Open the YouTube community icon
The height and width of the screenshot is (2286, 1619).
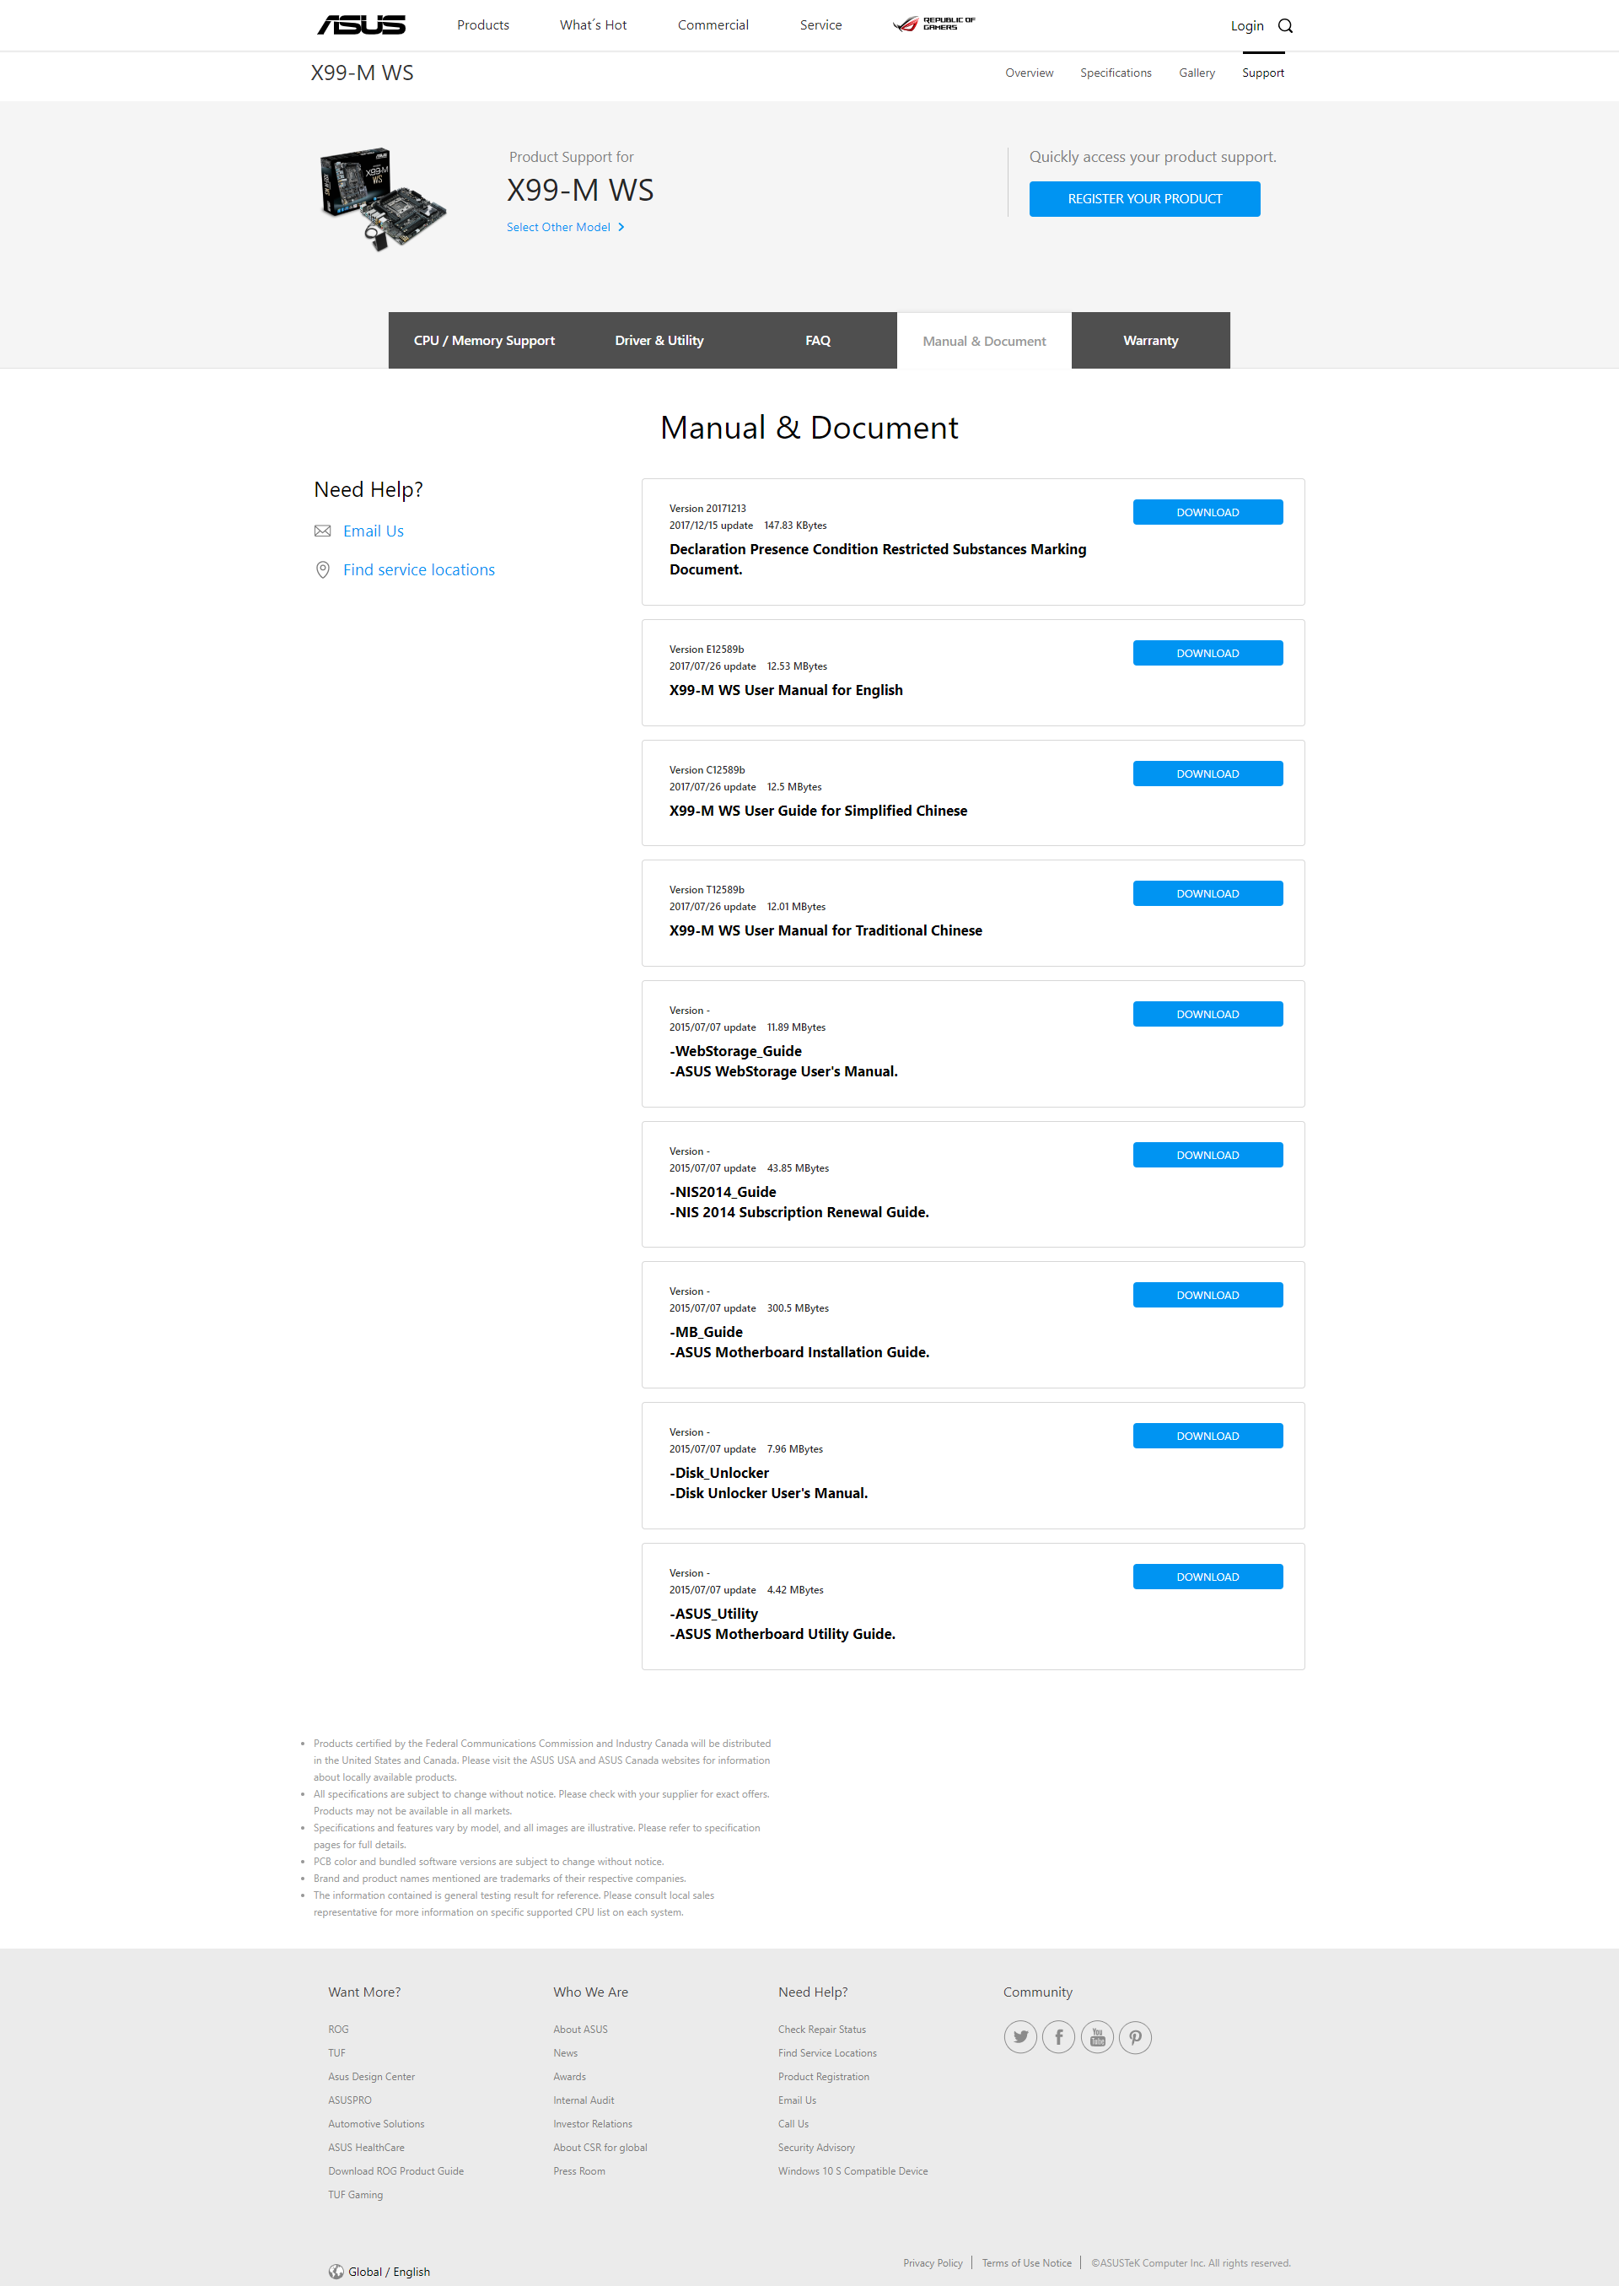[1096, 2036]
